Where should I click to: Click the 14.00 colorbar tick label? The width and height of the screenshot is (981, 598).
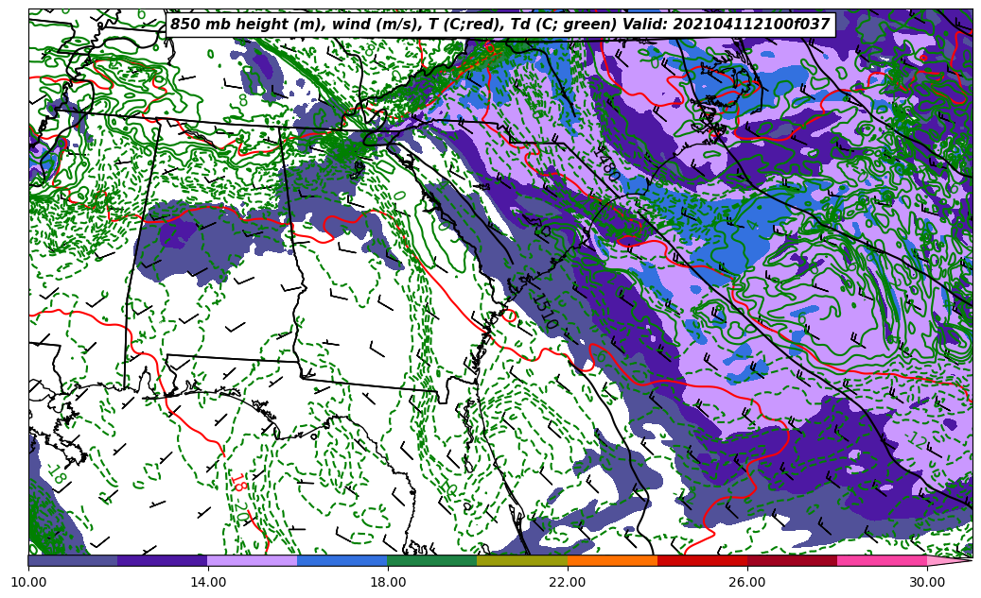tap(208, 583)
